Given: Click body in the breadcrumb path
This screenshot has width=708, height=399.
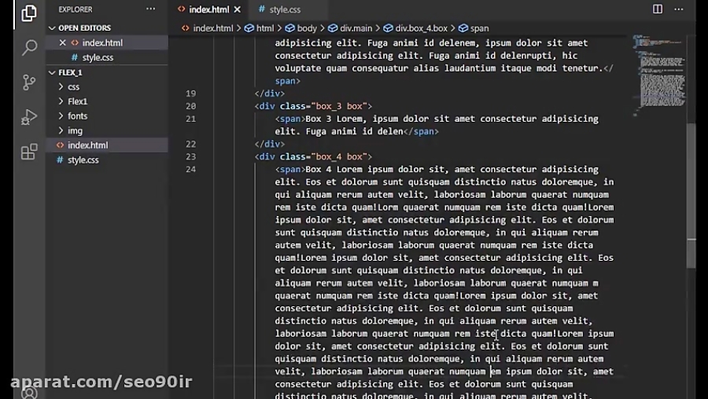Looking at the screenshot, I should (x=306, y=28).
